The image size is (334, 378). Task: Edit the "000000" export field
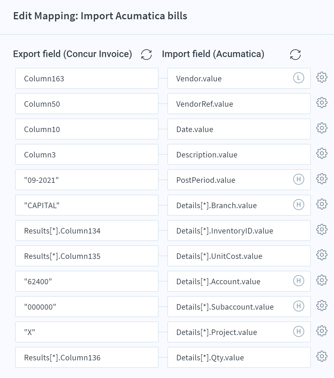[87, 307]
